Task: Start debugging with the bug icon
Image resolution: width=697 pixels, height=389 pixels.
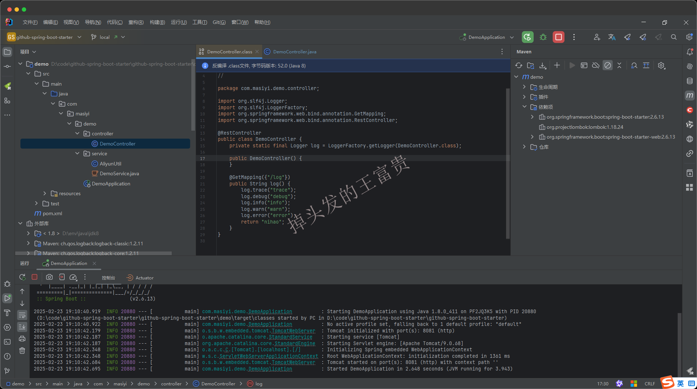Action: (x=543, y=37)
